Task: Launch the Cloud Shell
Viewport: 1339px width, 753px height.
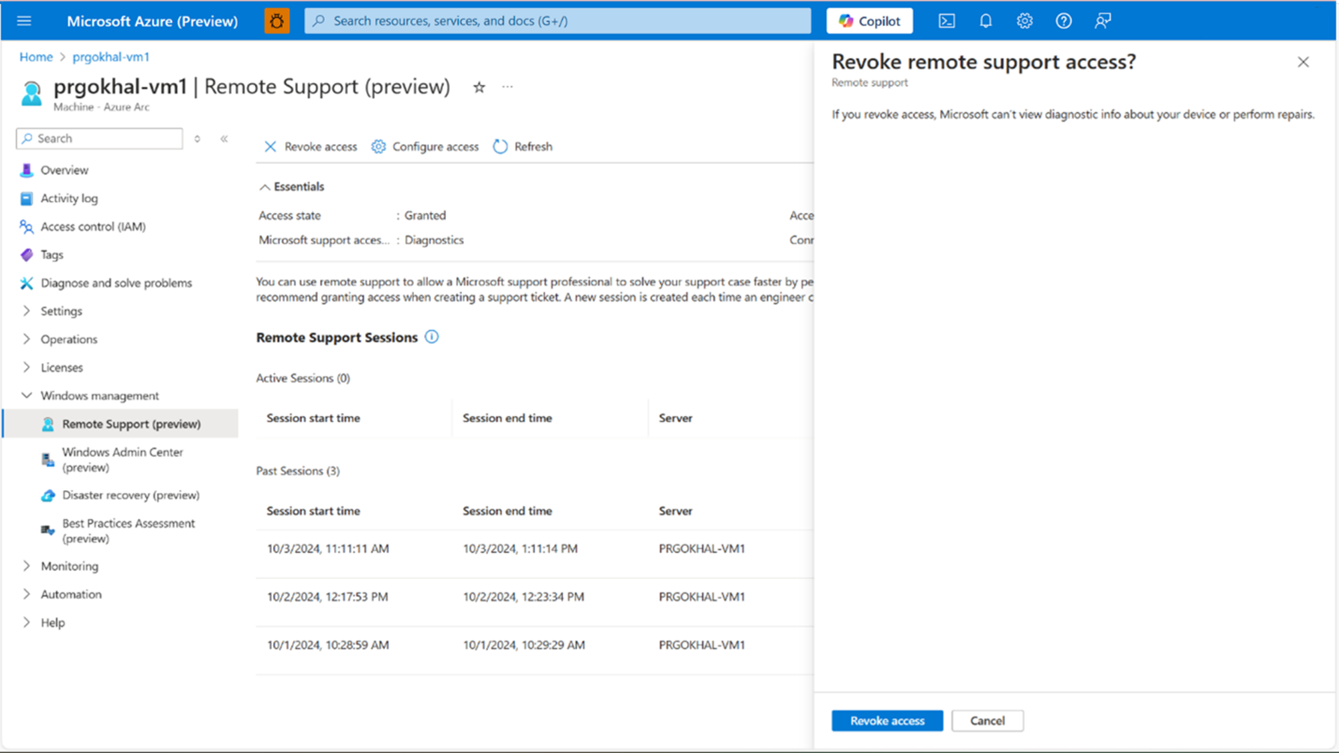Action: point(946,20)
